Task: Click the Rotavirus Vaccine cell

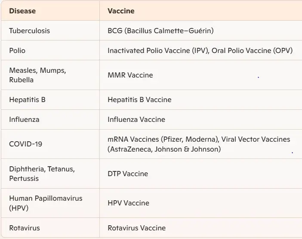Action: [201, 228]
